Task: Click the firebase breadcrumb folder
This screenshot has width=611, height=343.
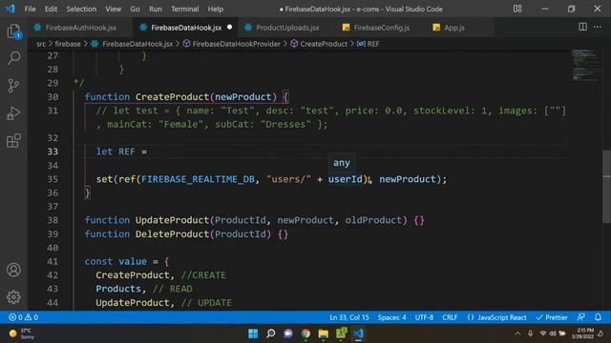Action: click(68, 44)
